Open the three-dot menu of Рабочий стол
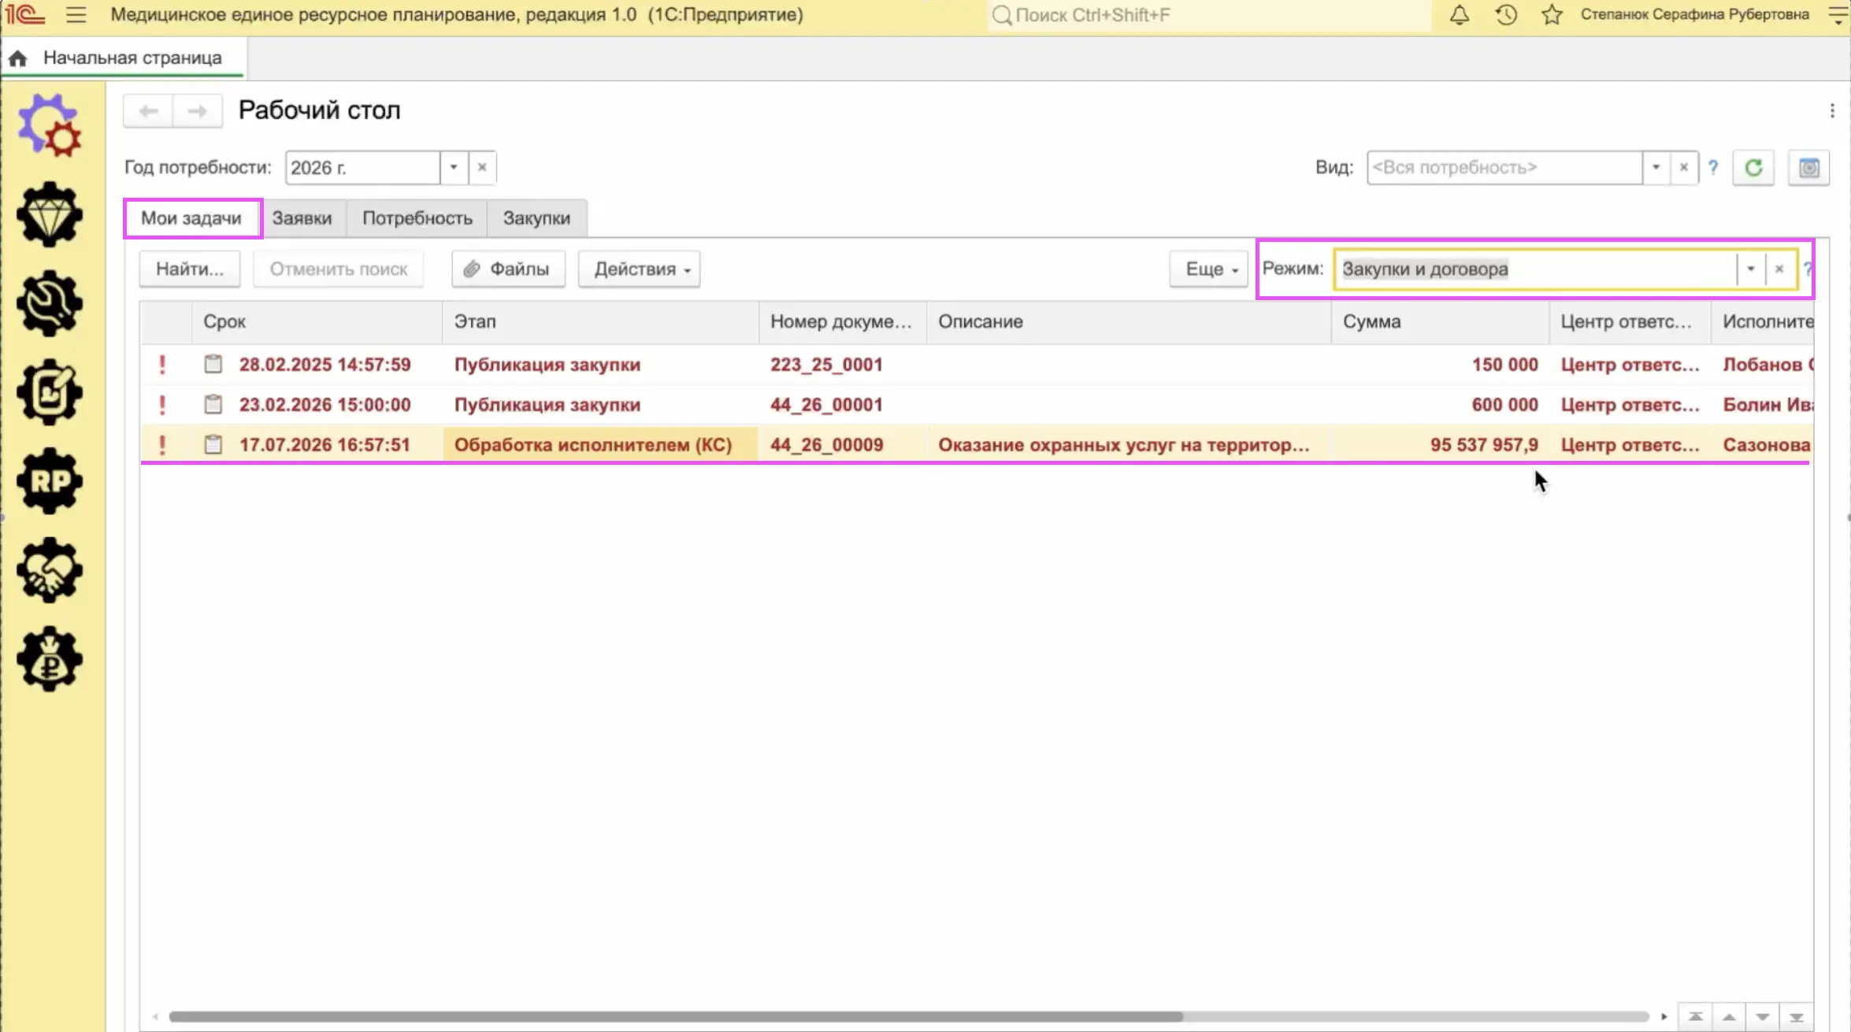 pyautogui.click(x=1832, y=111)
